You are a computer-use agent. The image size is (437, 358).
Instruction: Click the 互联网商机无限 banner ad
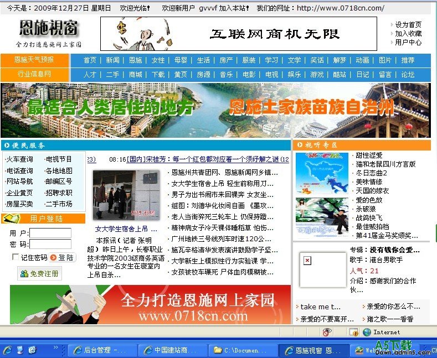click(x=239, y=34)
